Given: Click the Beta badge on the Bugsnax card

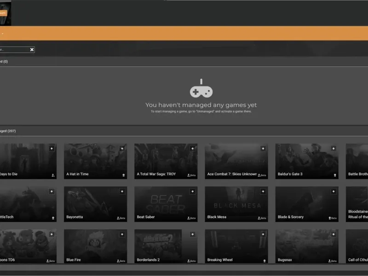Looking at the screenshot, I should [x=332, y=261].
